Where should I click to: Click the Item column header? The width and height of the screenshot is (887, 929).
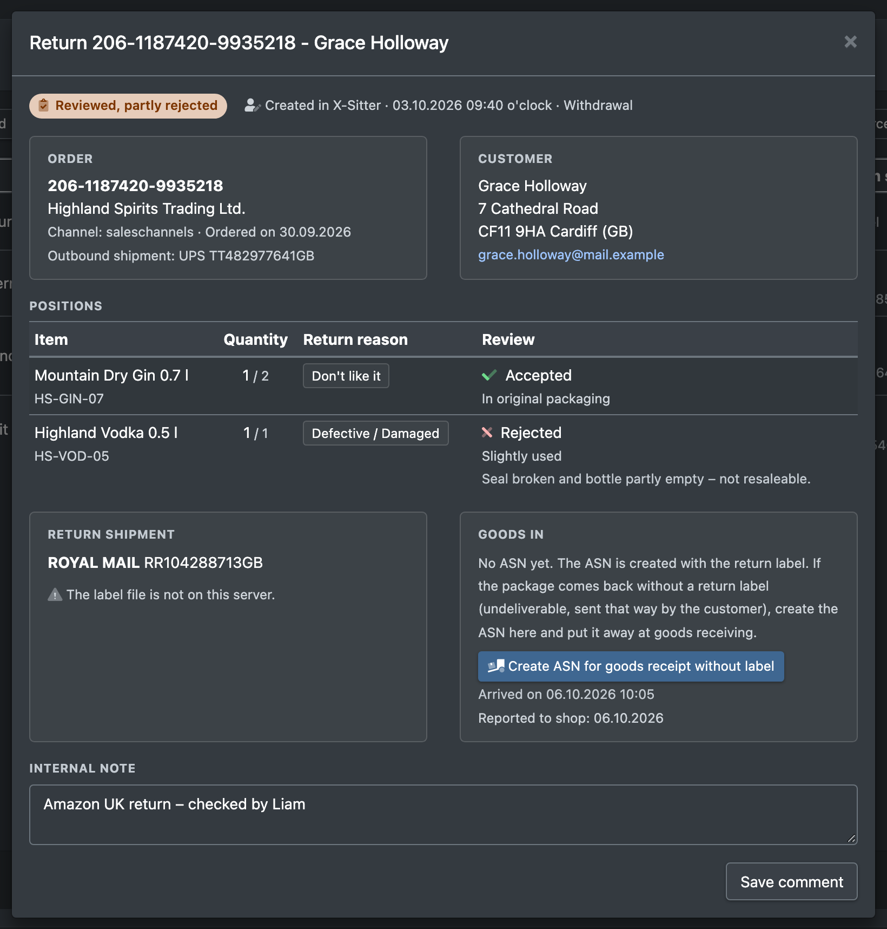(x=51, y=339)
